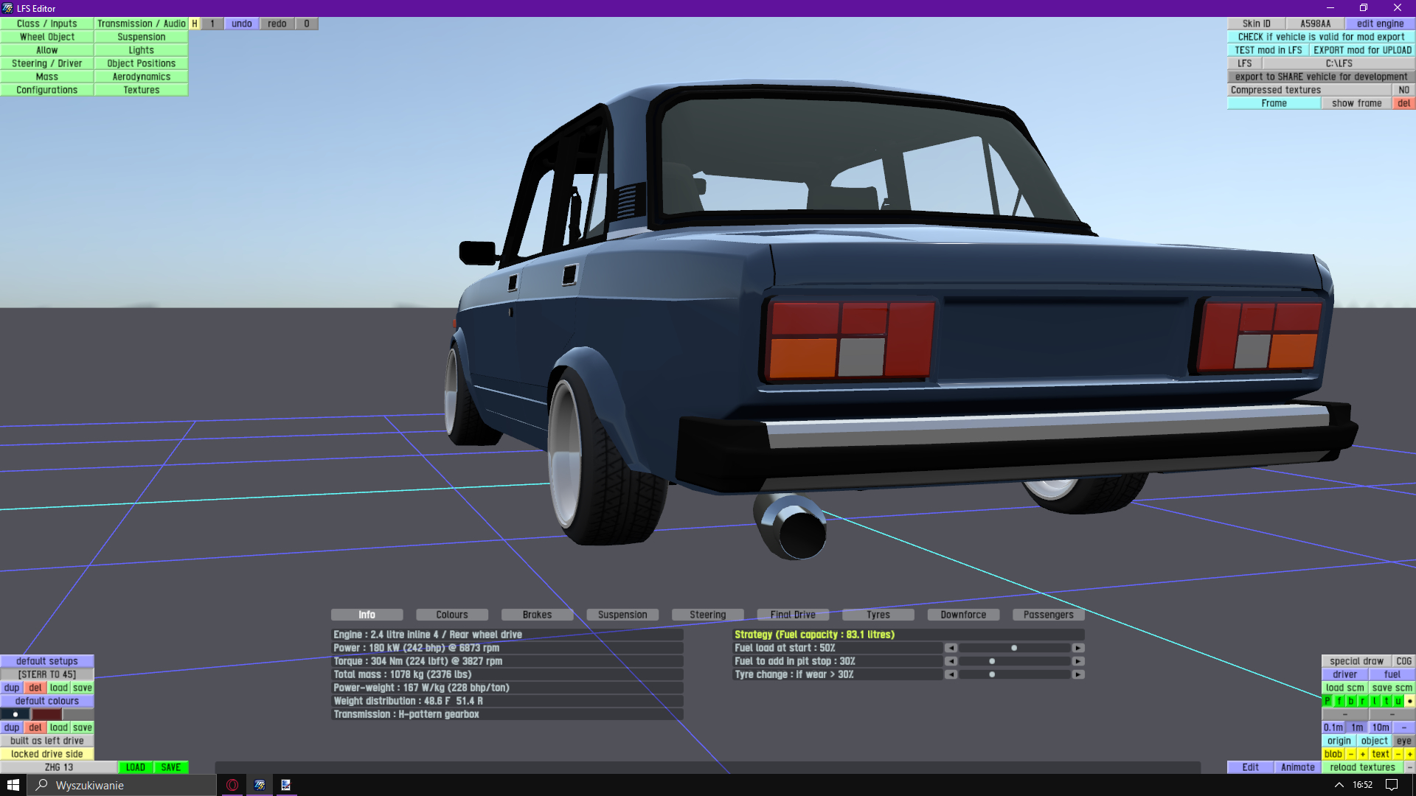The width and height of the screenshot is (1416, 796).
Task: Toggle the eye view mode
Action: [x=1403, y=741]
